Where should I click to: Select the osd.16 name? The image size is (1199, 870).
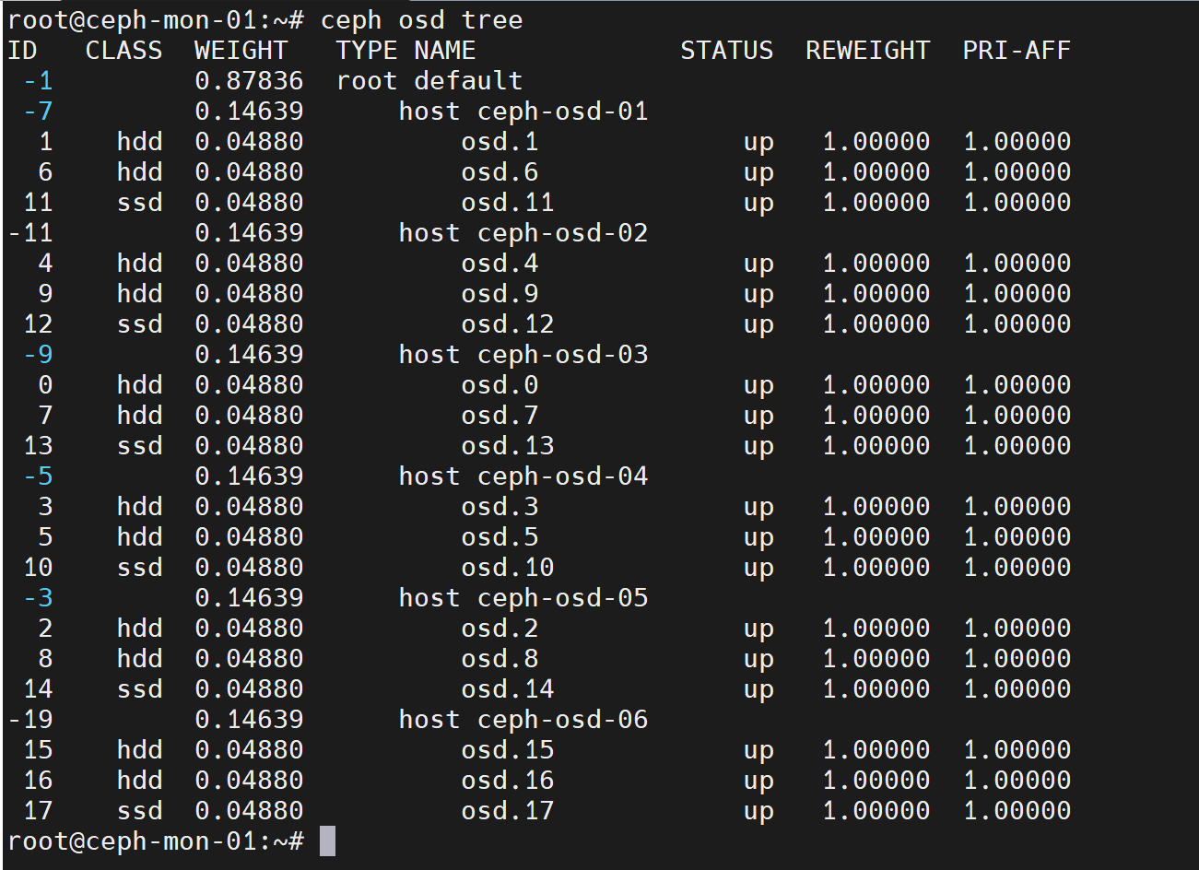[508, 780]
